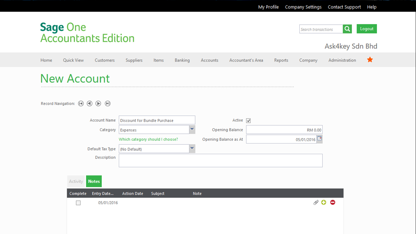This screenshot has width=416, height=234.
Task: Click the Ask4key Sdn Bhd company name
Action: [351, 46]
